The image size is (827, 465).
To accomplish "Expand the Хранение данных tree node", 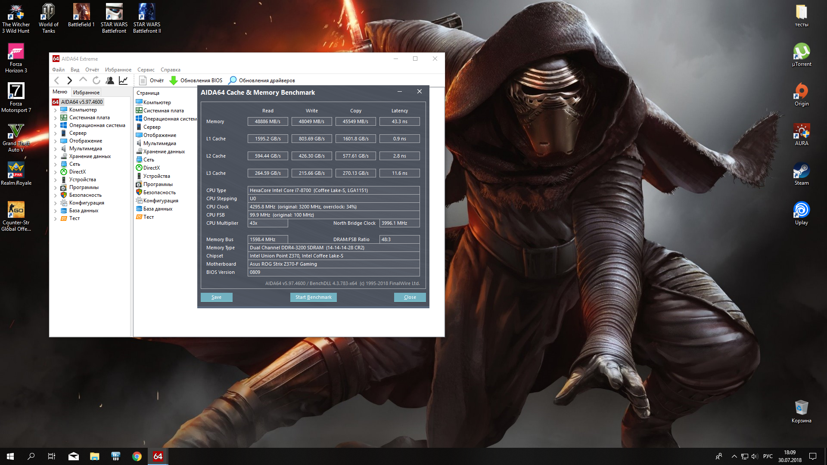I will 56,157.
